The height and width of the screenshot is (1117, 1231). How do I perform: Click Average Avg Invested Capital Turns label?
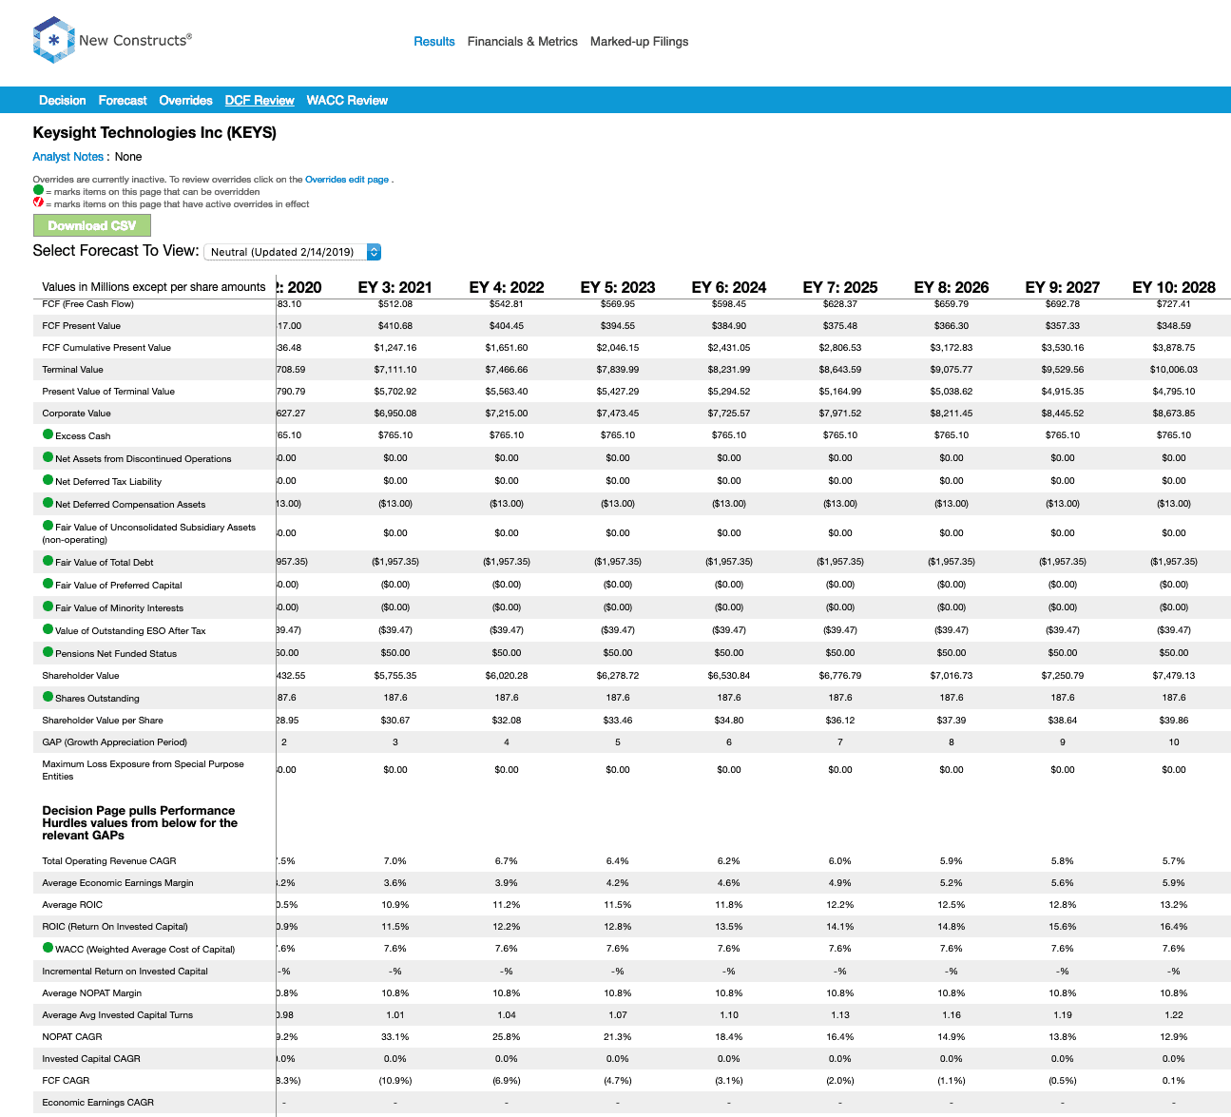(118, 1015)
